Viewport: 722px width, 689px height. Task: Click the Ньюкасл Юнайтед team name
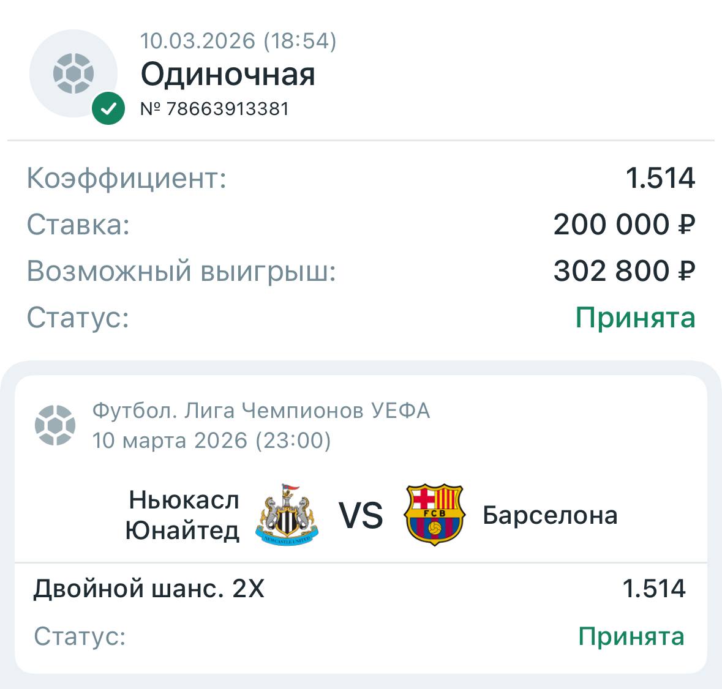coord(182,515)
